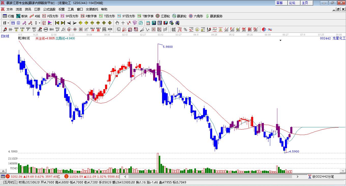Select the crosshair cursor tool
This screenshot has height=186, width=346.
coord(123,23)
